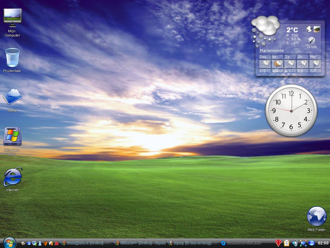Screen dimensions: 330x248
Task: Click the orange-white document quick-launch icon
Action: click(x=51, y=243)
